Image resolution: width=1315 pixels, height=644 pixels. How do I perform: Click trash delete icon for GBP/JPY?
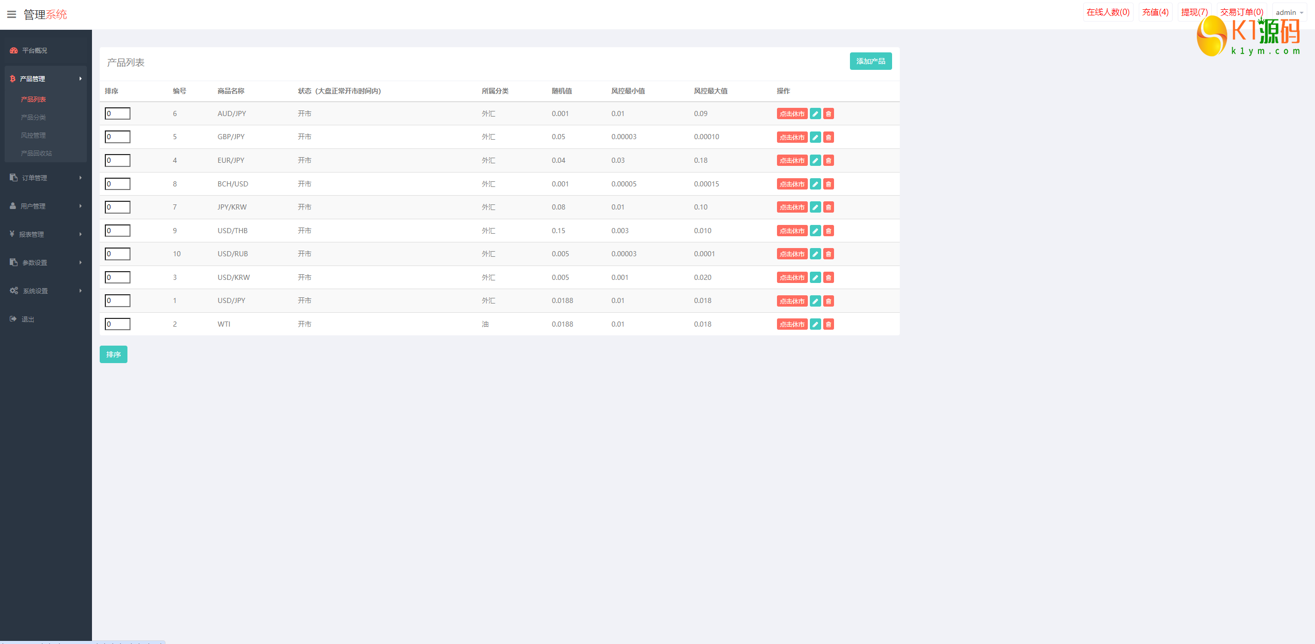828,137
